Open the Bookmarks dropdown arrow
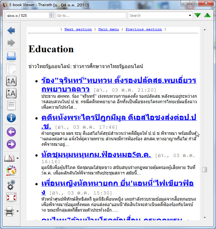 pos(17,158)
